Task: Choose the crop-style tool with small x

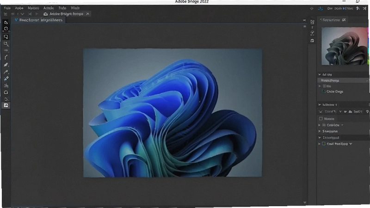Action: (6, 44)
